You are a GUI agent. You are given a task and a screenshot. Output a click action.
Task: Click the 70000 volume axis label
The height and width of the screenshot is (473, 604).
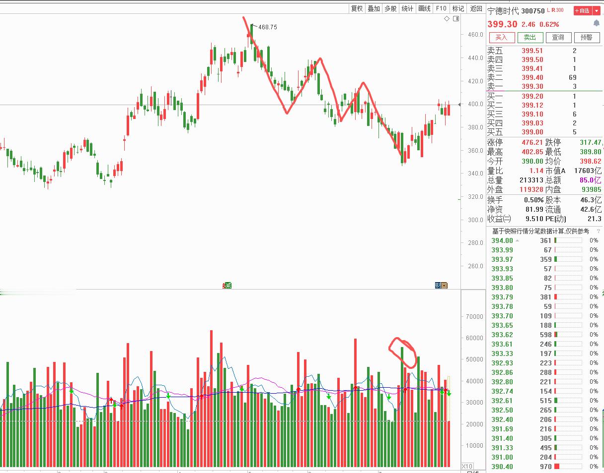click(x=473, y=316)
